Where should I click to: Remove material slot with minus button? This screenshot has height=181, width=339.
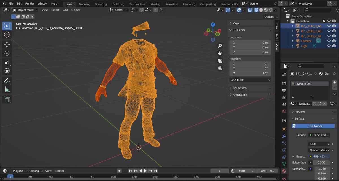[x=334, y=87]
